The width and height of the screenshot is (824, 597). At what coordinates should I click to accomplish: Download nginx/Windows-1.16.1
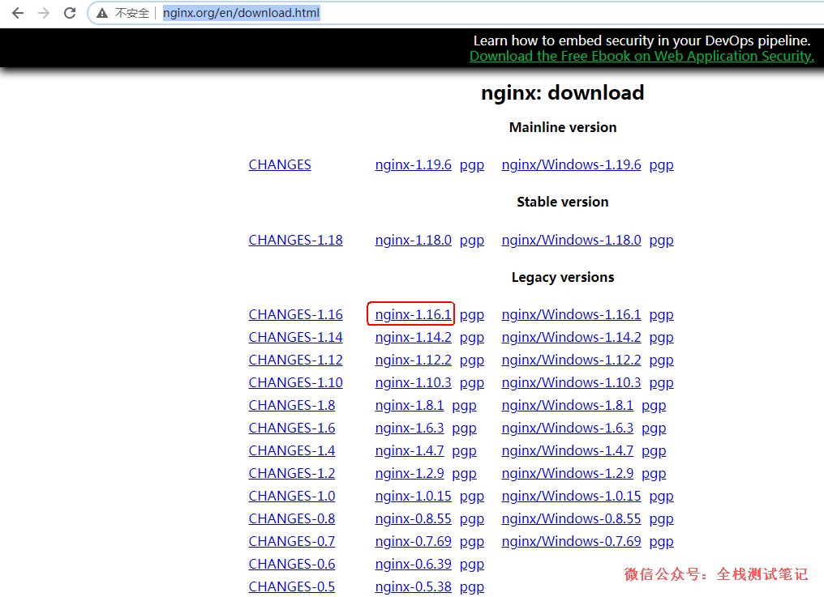(571, 314)
